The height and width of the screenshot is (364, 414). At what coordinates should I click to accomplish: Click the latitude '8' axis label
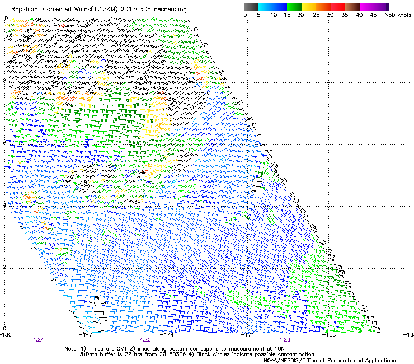[x=4, y=81]
